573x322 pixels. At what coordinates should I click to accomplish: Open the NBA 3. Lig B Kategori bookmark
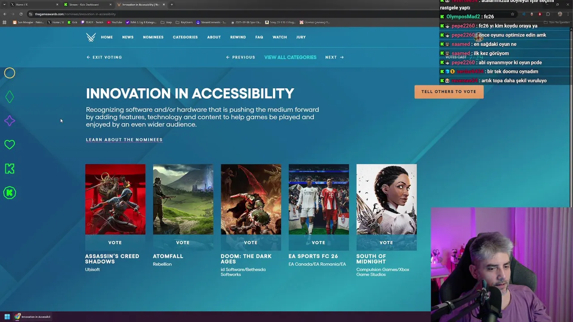(141, 22)
